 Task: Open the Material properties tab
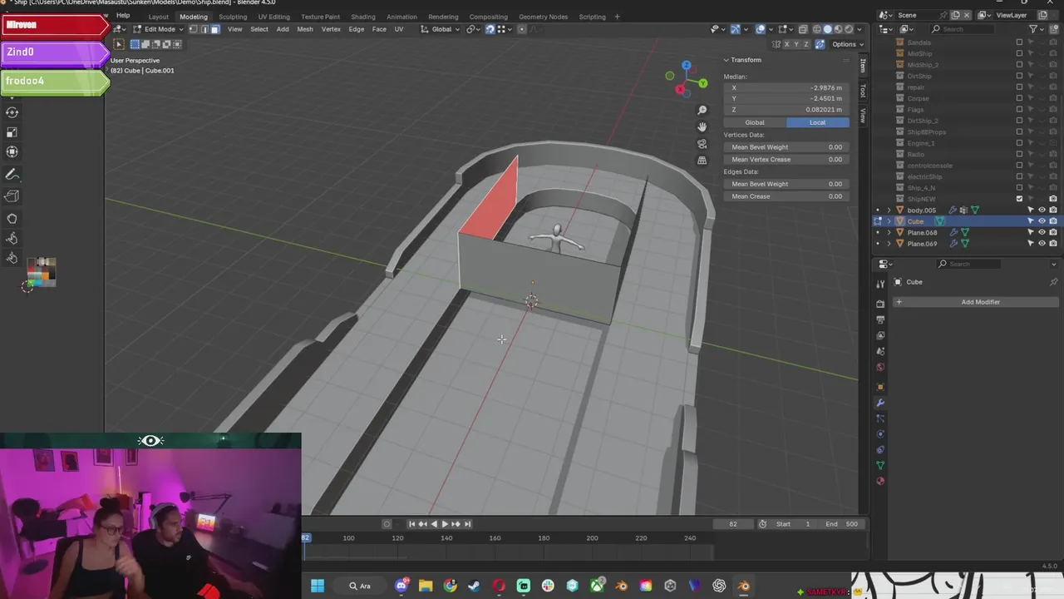tap(880, 481)
